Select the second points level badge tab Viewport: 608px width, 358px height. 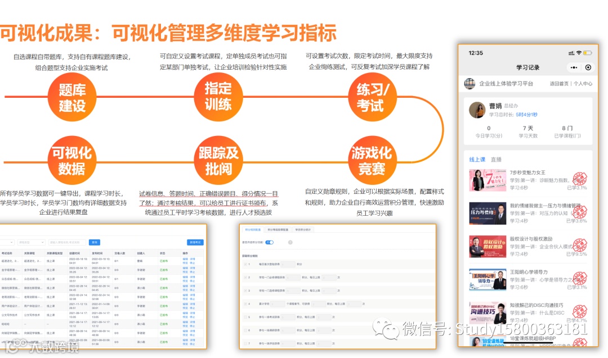(278, 230)
